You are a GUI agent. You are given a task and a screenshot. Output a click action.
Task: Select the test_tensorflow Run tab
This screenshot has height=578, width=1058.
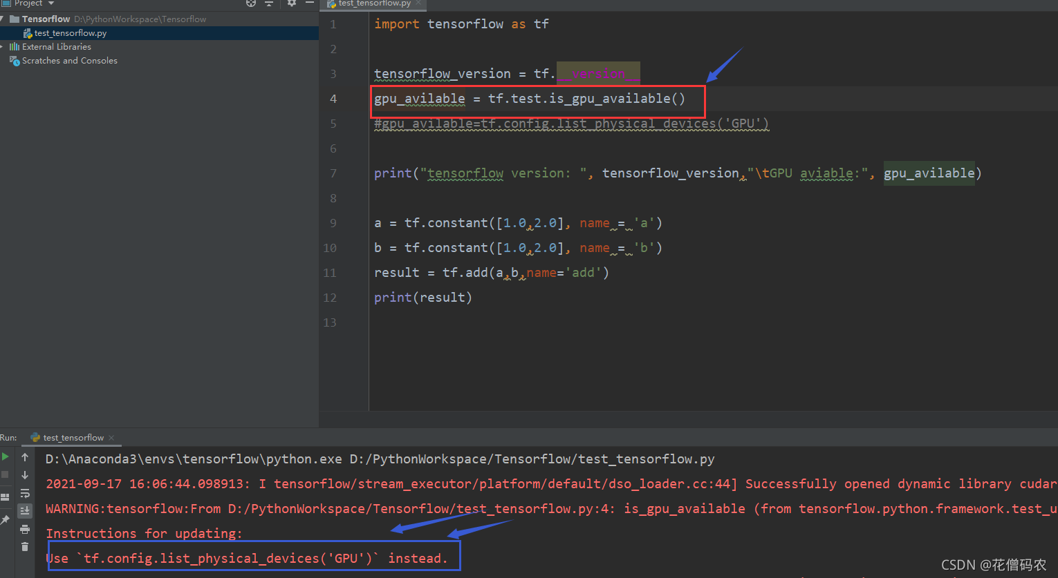click(73, 438)
